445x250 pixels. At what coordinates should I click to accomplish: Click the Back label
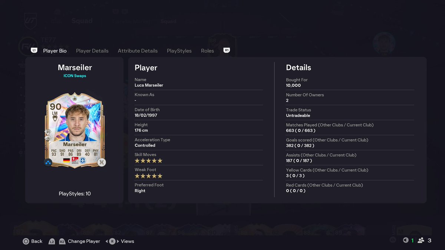(37, 241)
